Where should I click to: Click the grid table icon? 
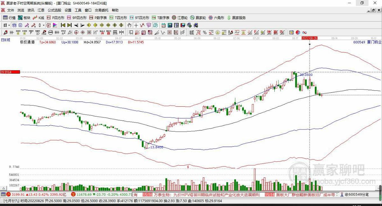pyautogui.click(x=291, y=32)
